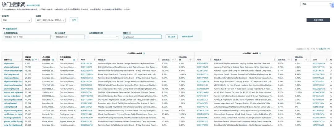
Task: Sort first product 点击占比 with down arrow
Action: [173, 60]
